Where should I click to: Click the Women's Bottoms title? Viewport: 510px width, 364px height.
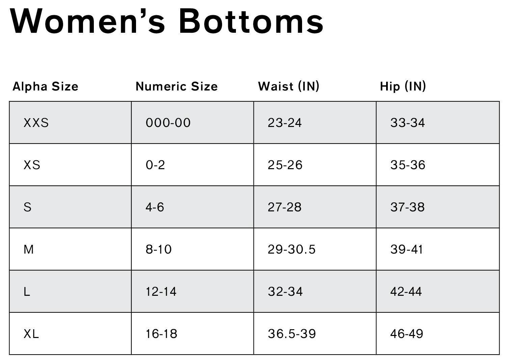(x=167, y=21)
